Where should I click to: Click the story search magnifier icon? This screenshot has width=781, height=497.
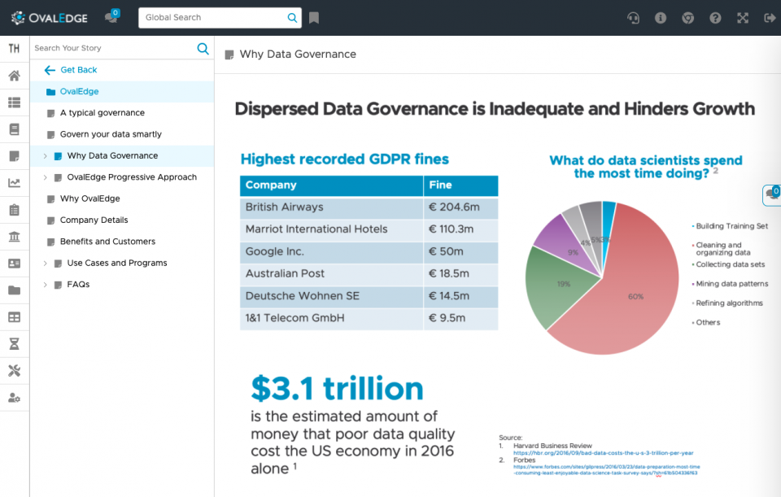click(x=203, y=48)
